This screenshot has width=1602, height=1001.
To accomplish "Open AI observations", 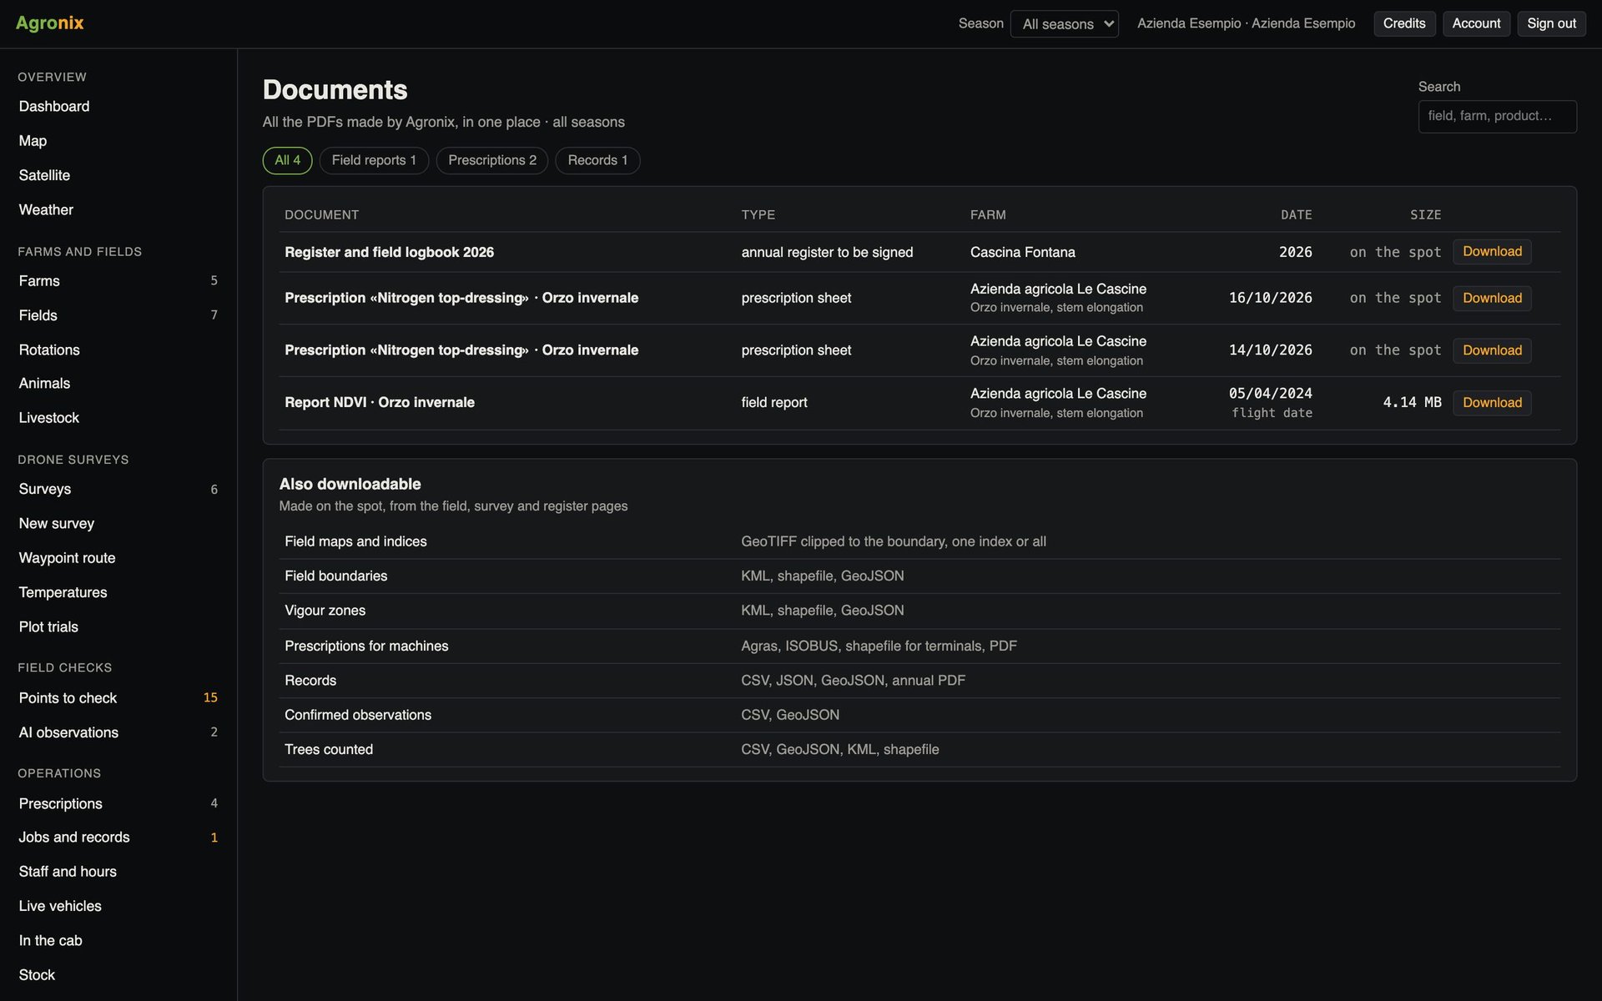I will pyautogui.click(x=118, y=732).
